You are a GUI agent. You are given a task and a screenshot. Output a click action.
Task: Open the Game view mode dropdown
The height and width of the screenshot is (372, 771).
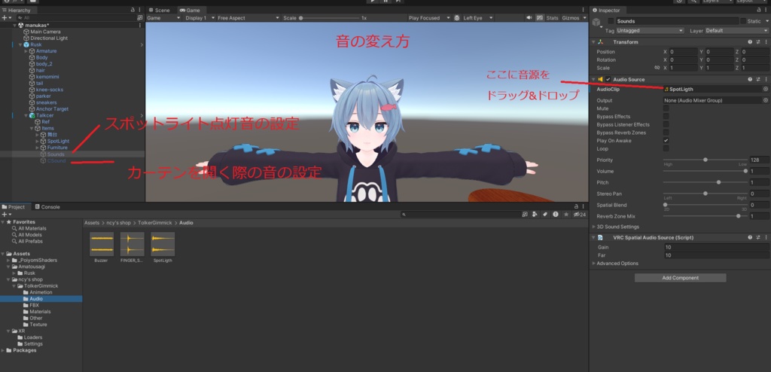pyautogui.click(x=163, y=18)
